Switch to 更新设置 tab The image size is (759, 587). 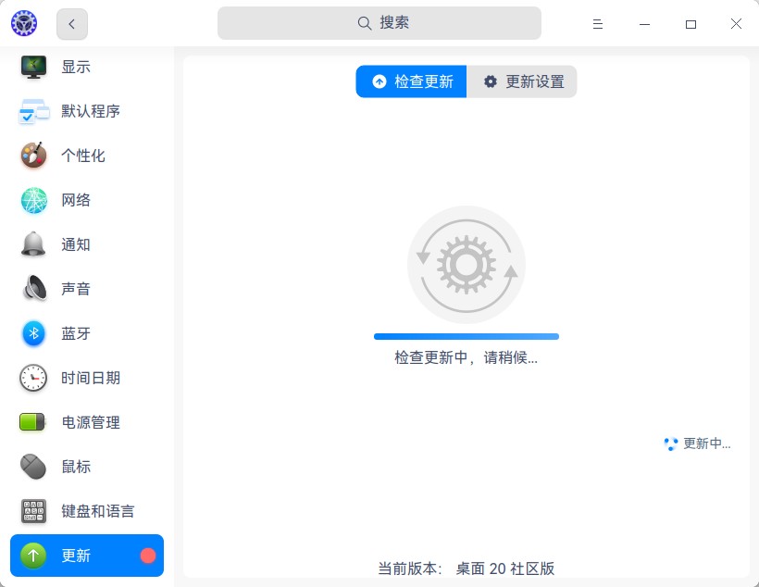click(522, 81)
